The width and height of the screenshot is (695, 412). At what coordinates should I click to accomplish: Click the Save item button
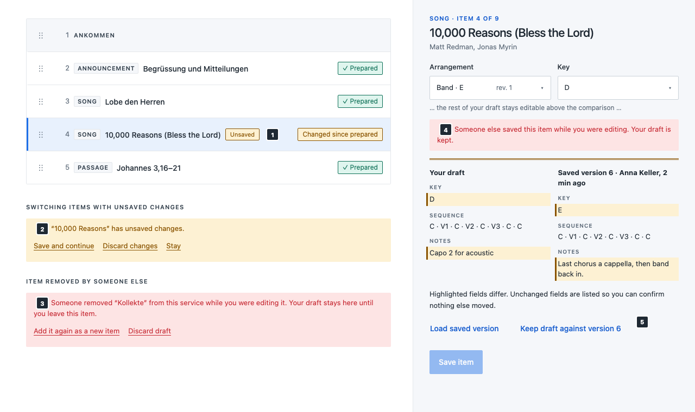(456, 362)
